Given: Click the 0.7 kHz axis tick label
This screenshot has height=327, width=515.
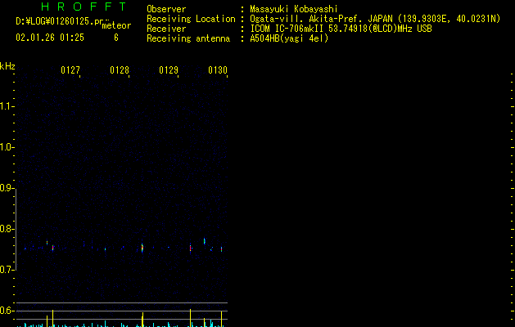Looking at the screenshot, I should (x=7, y=270).
